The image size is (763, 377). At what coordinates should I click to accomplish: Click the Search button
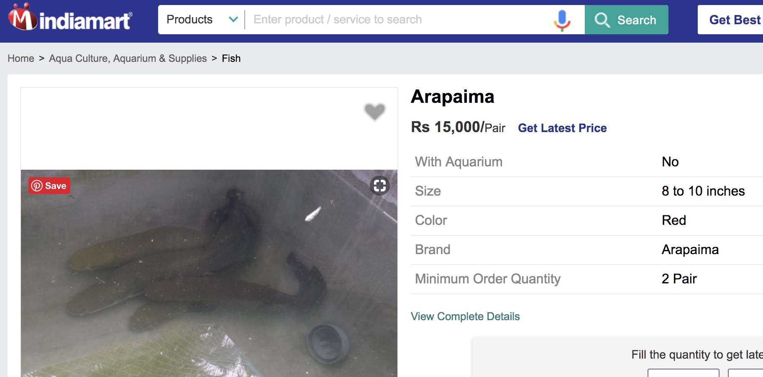coord(627,20)
